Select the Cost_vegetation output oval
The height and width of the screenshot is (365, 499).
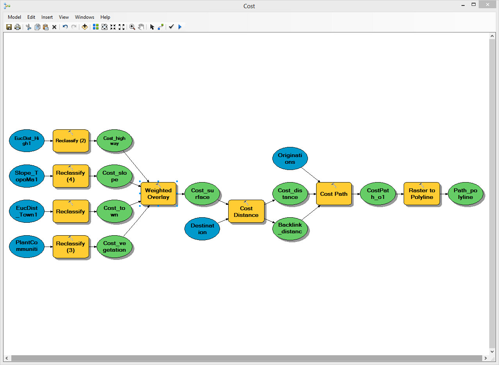click(114, 247)
